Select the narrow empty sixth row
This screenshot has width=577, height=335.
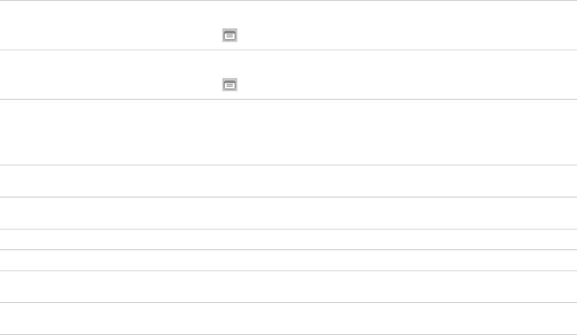(x=288, y=240)
